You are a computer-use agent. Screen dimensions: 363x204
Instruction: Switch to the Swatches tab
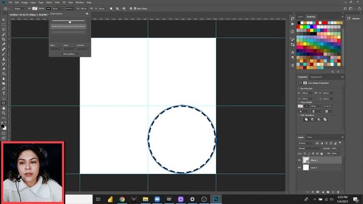311,16
